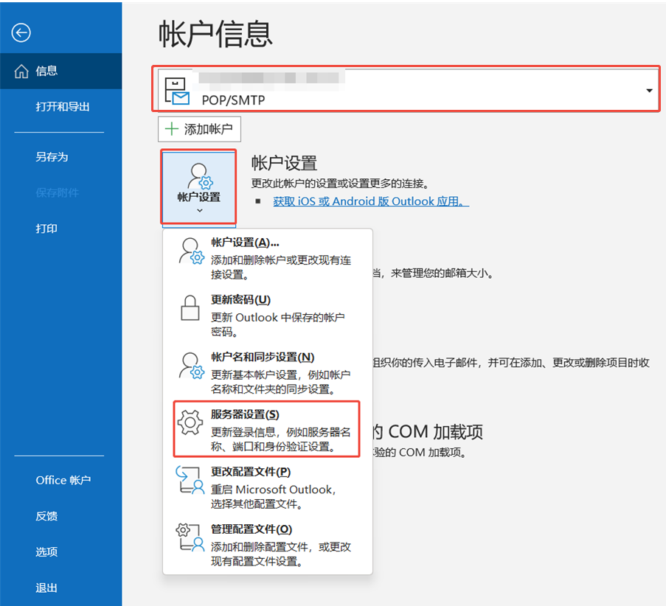Click the text 更改此帐户的设置或设置更多的连接。
Viewport: 666px width, 606px height.
click(341, 184)
